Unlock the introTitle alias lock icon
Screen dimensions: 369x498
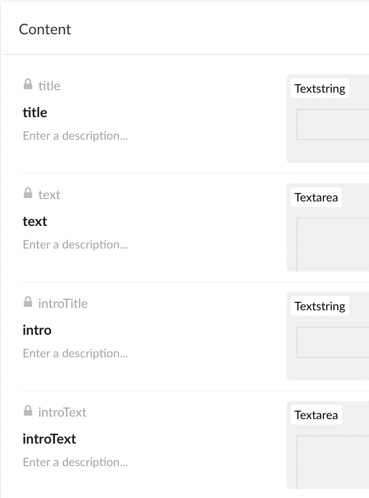tap(28, 302)
